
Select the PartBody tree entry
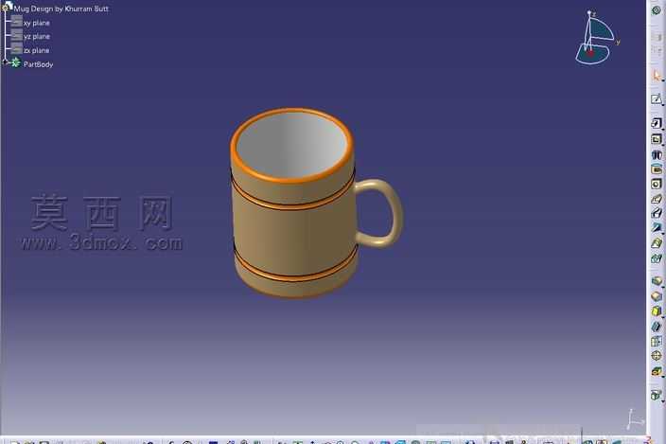click(38, 64)
